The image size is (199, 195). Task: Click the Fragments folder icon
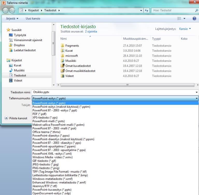point(62,46)
